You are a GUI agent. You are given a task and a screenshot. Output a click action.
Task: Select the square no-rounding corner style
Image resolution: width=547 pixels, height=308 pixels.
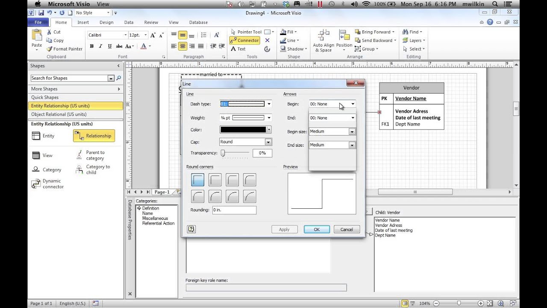pyautogui.click(x=197, y=180)
